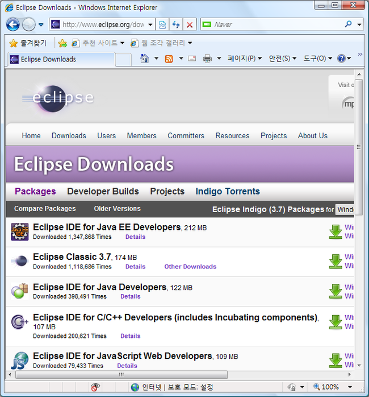Click the Older Versions link
This screenshot has width=369, height=397.
118,209
